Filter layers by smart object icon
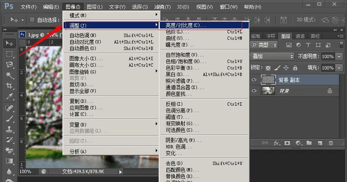 [x=328, y=45]
